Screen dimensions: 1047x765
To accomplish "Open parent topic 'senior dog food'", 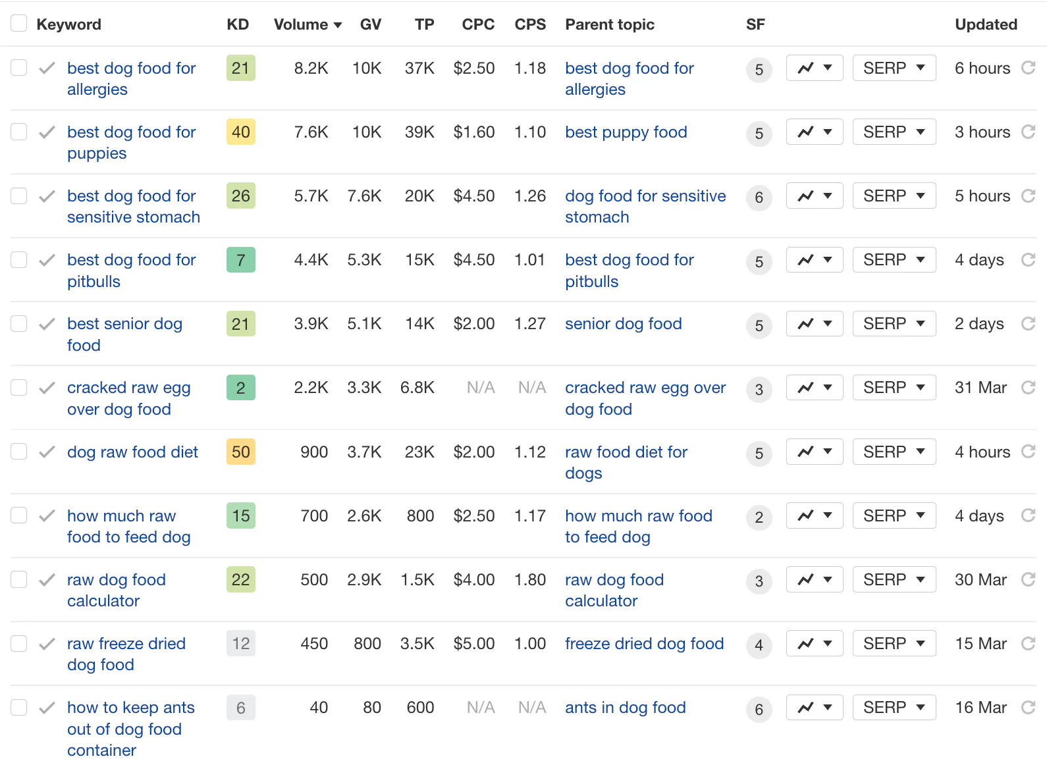I will [624, 323].
